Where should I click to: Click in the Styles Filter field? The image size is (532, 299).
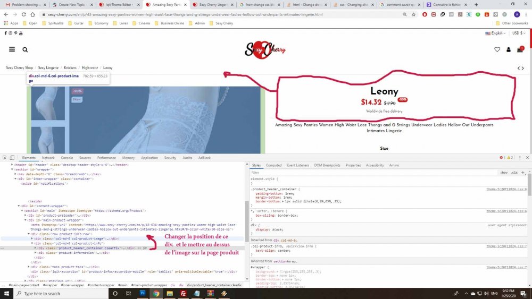pos(373,173)
